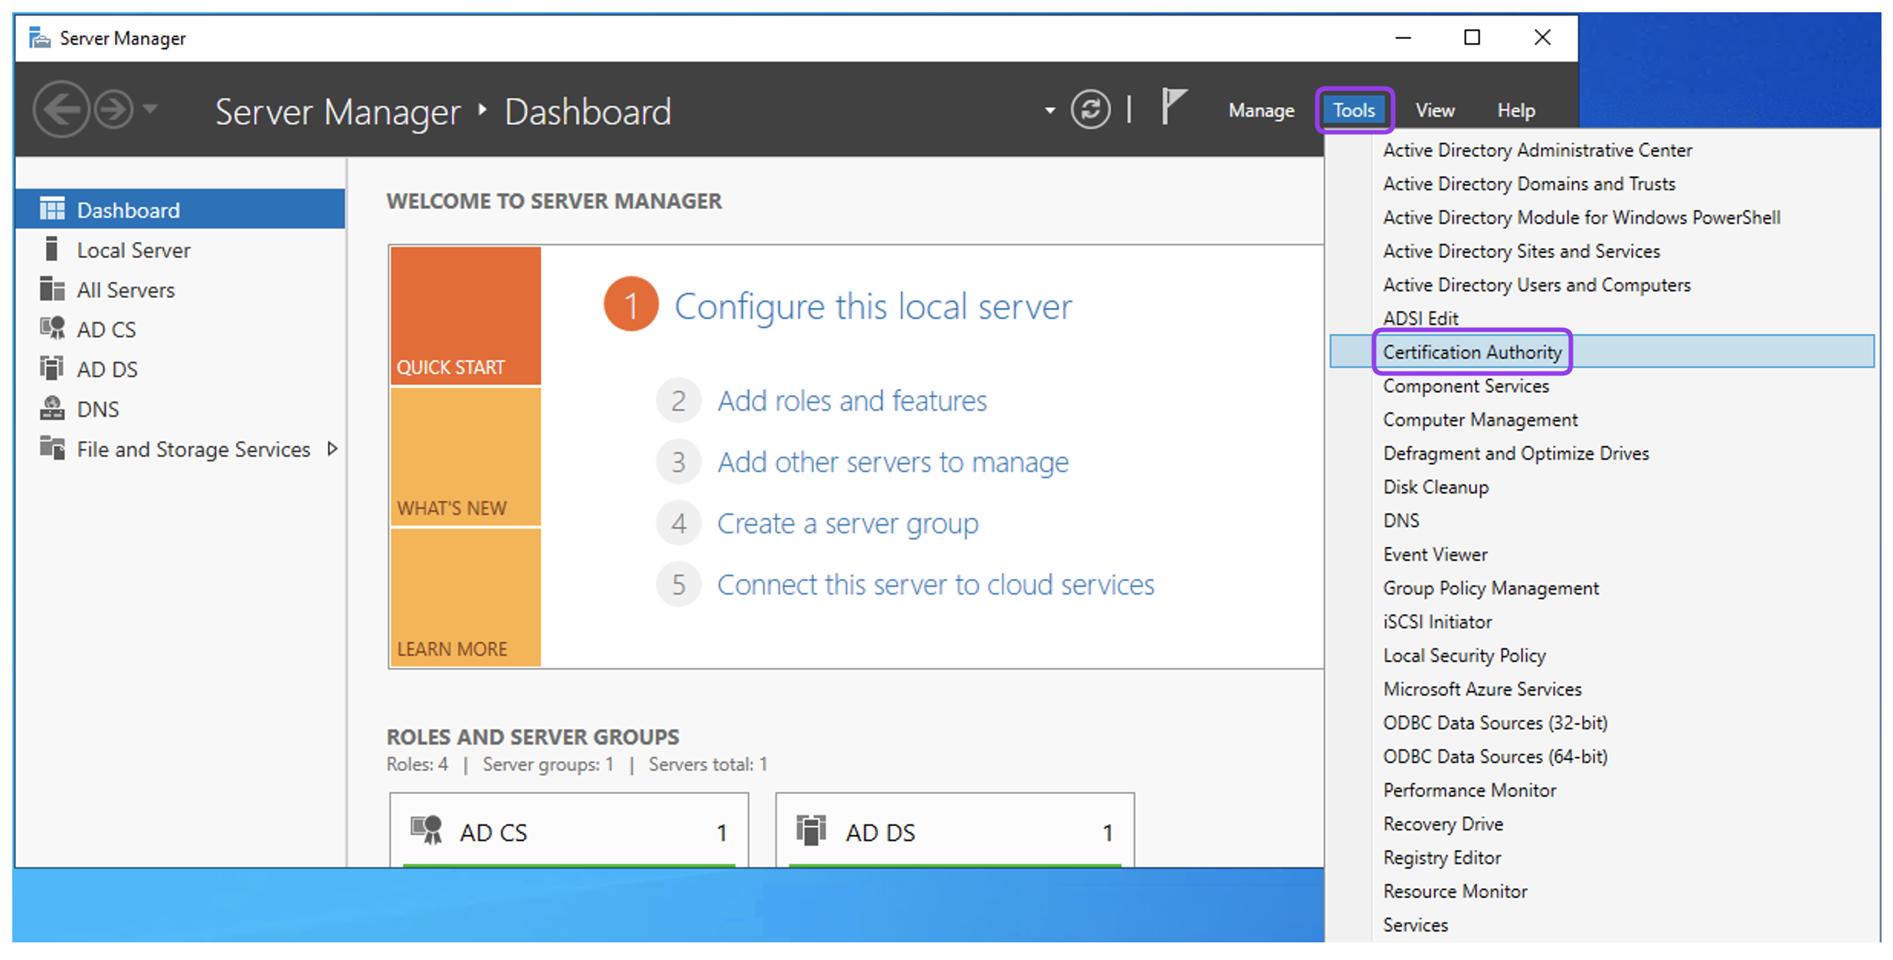Click Create a server group link
The width and height of the screenshot is (1893, 960).
(847, 523)
